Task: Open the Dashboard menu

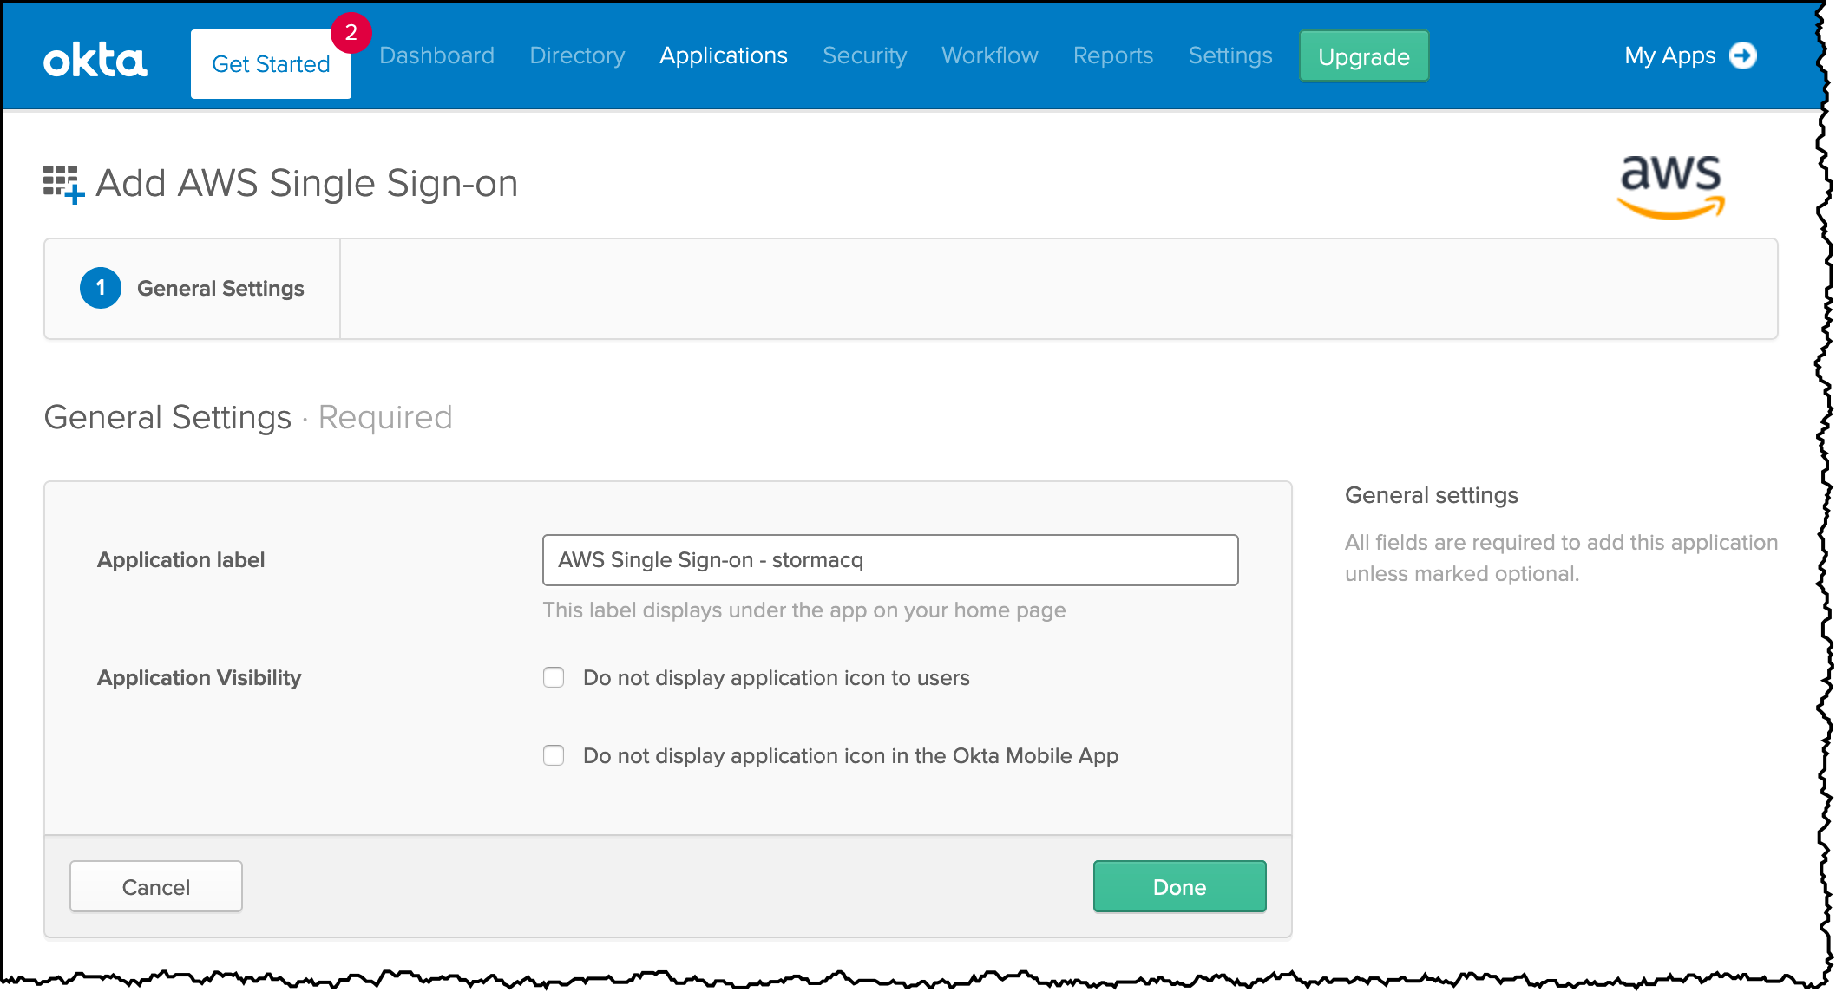Action: 436,55
